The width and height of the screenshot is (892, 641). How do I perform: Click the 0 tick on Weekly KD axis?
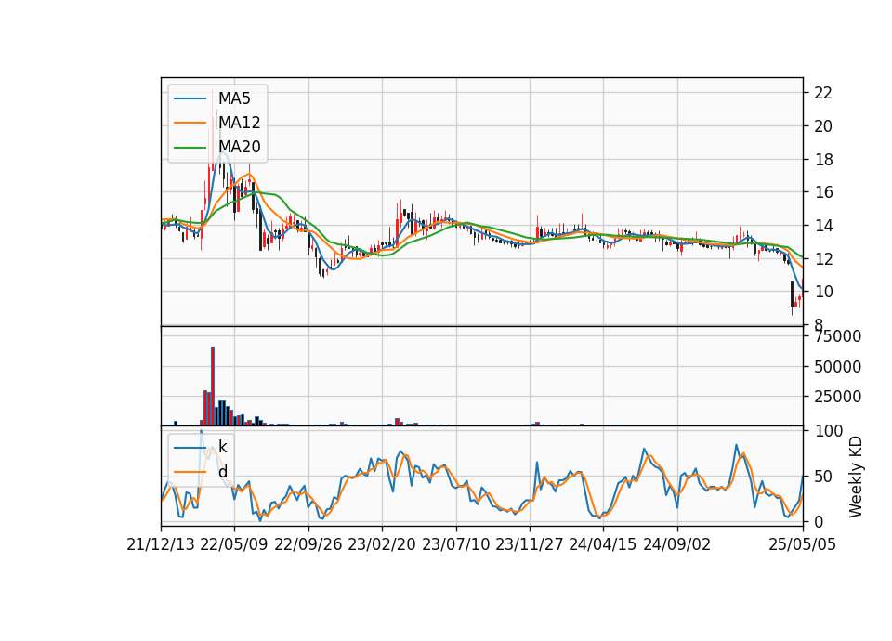pos(819,521)
